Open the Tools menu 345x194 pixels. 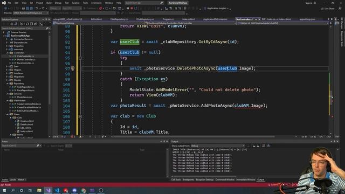(85, 3)
